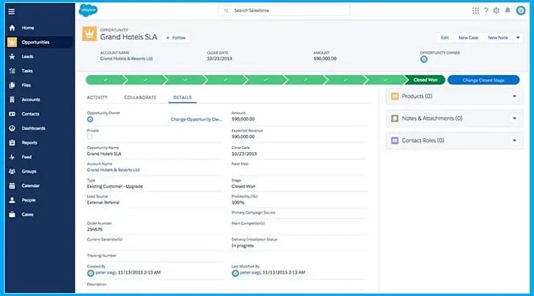Click Lead Source value External Referral
534x296 pixels.
point(103,202)
